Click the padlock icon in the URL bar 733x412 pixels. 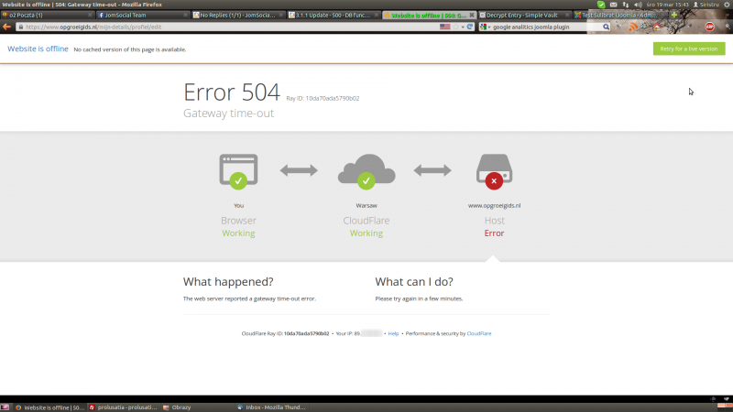(20, 27)
